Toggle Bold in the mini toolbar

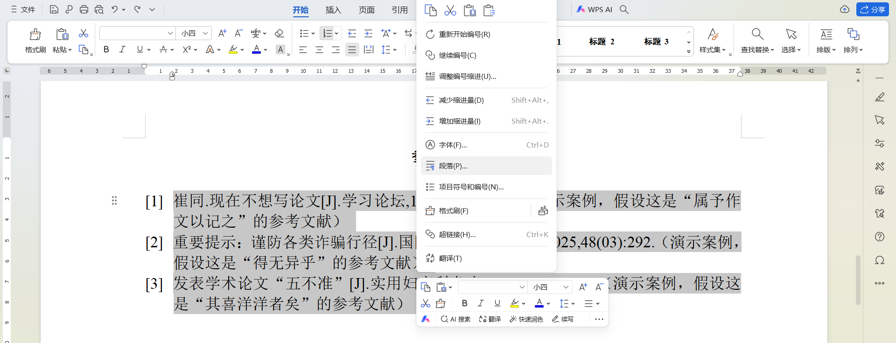(x=464, y=303)
